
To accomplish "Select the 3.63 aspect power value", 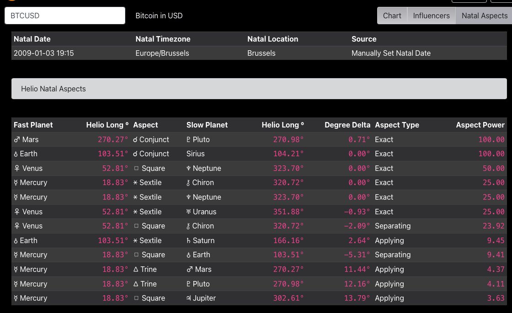I will tap(496, 298).
